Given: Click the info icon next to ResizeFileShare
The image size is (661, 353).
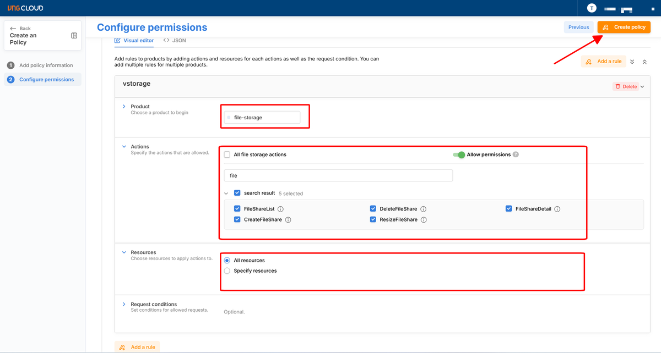Looking at the screenshot, I should pyautogui.click(x=424, y=220).
